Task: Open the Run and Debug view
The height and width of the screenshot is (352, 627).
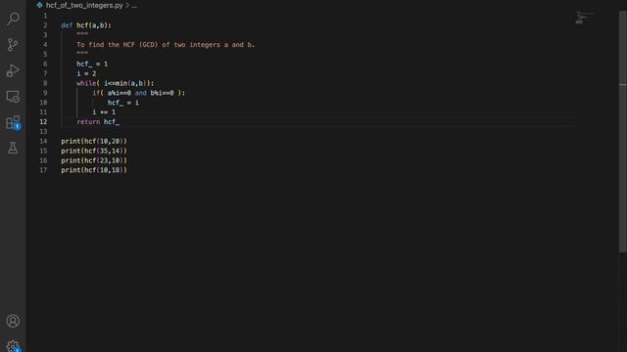Action: point(13,70)
